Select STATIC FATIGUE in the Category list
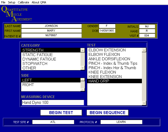This screenshot has width=168, height=132. pos(37,55)
